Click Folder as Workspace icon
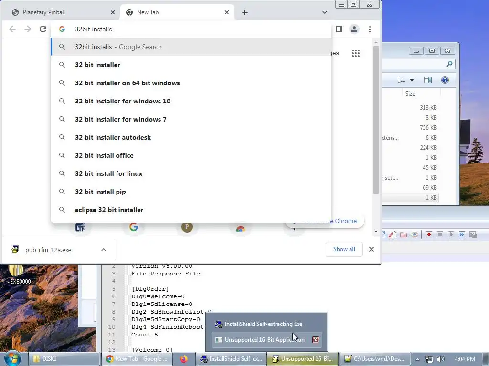The width and height of the screenshot is (489, 366). point(404,234)
